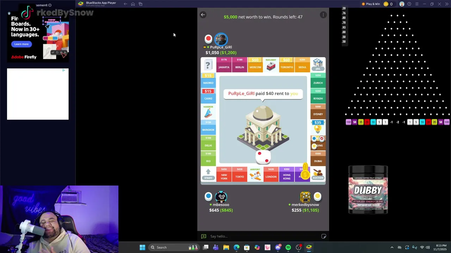
Task: Click the Play & Win button
Action: (x=371, y=4)
